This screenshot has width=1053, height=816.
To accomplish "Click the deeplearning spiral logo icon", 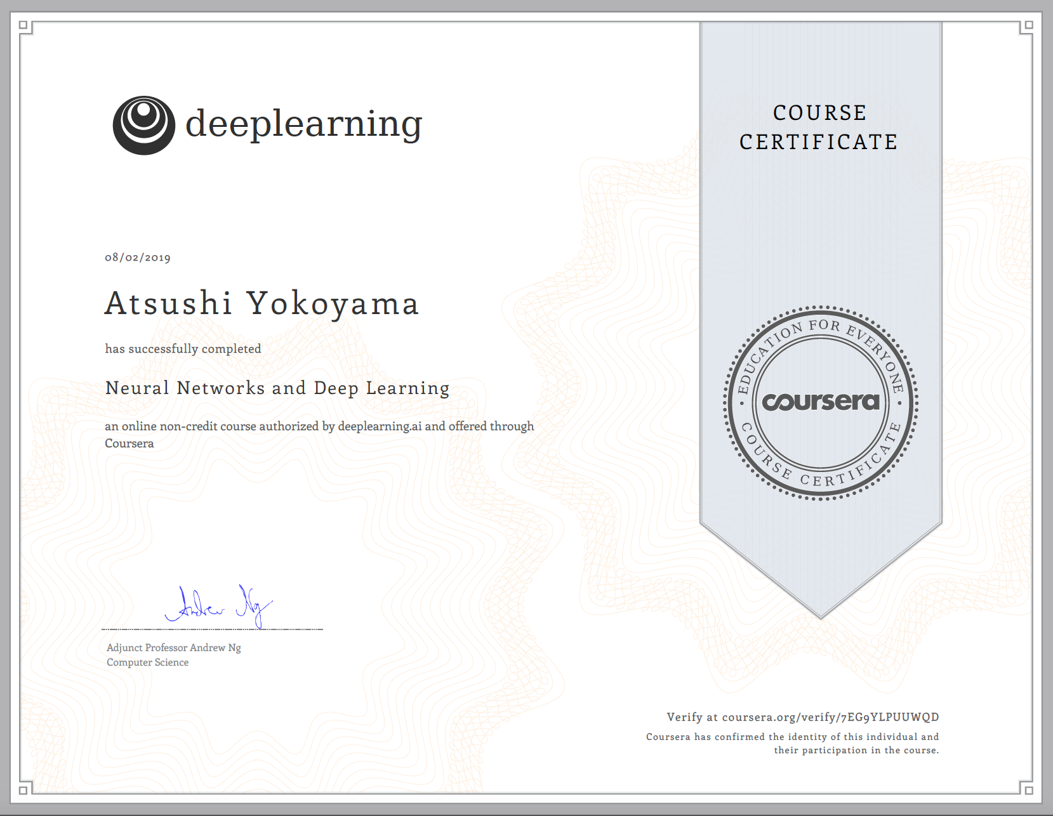I will pyautogui.click(x=142, y=124).
